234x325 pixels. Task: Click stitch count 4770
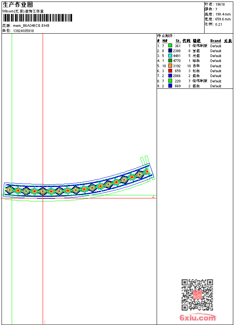coord(177,61)
